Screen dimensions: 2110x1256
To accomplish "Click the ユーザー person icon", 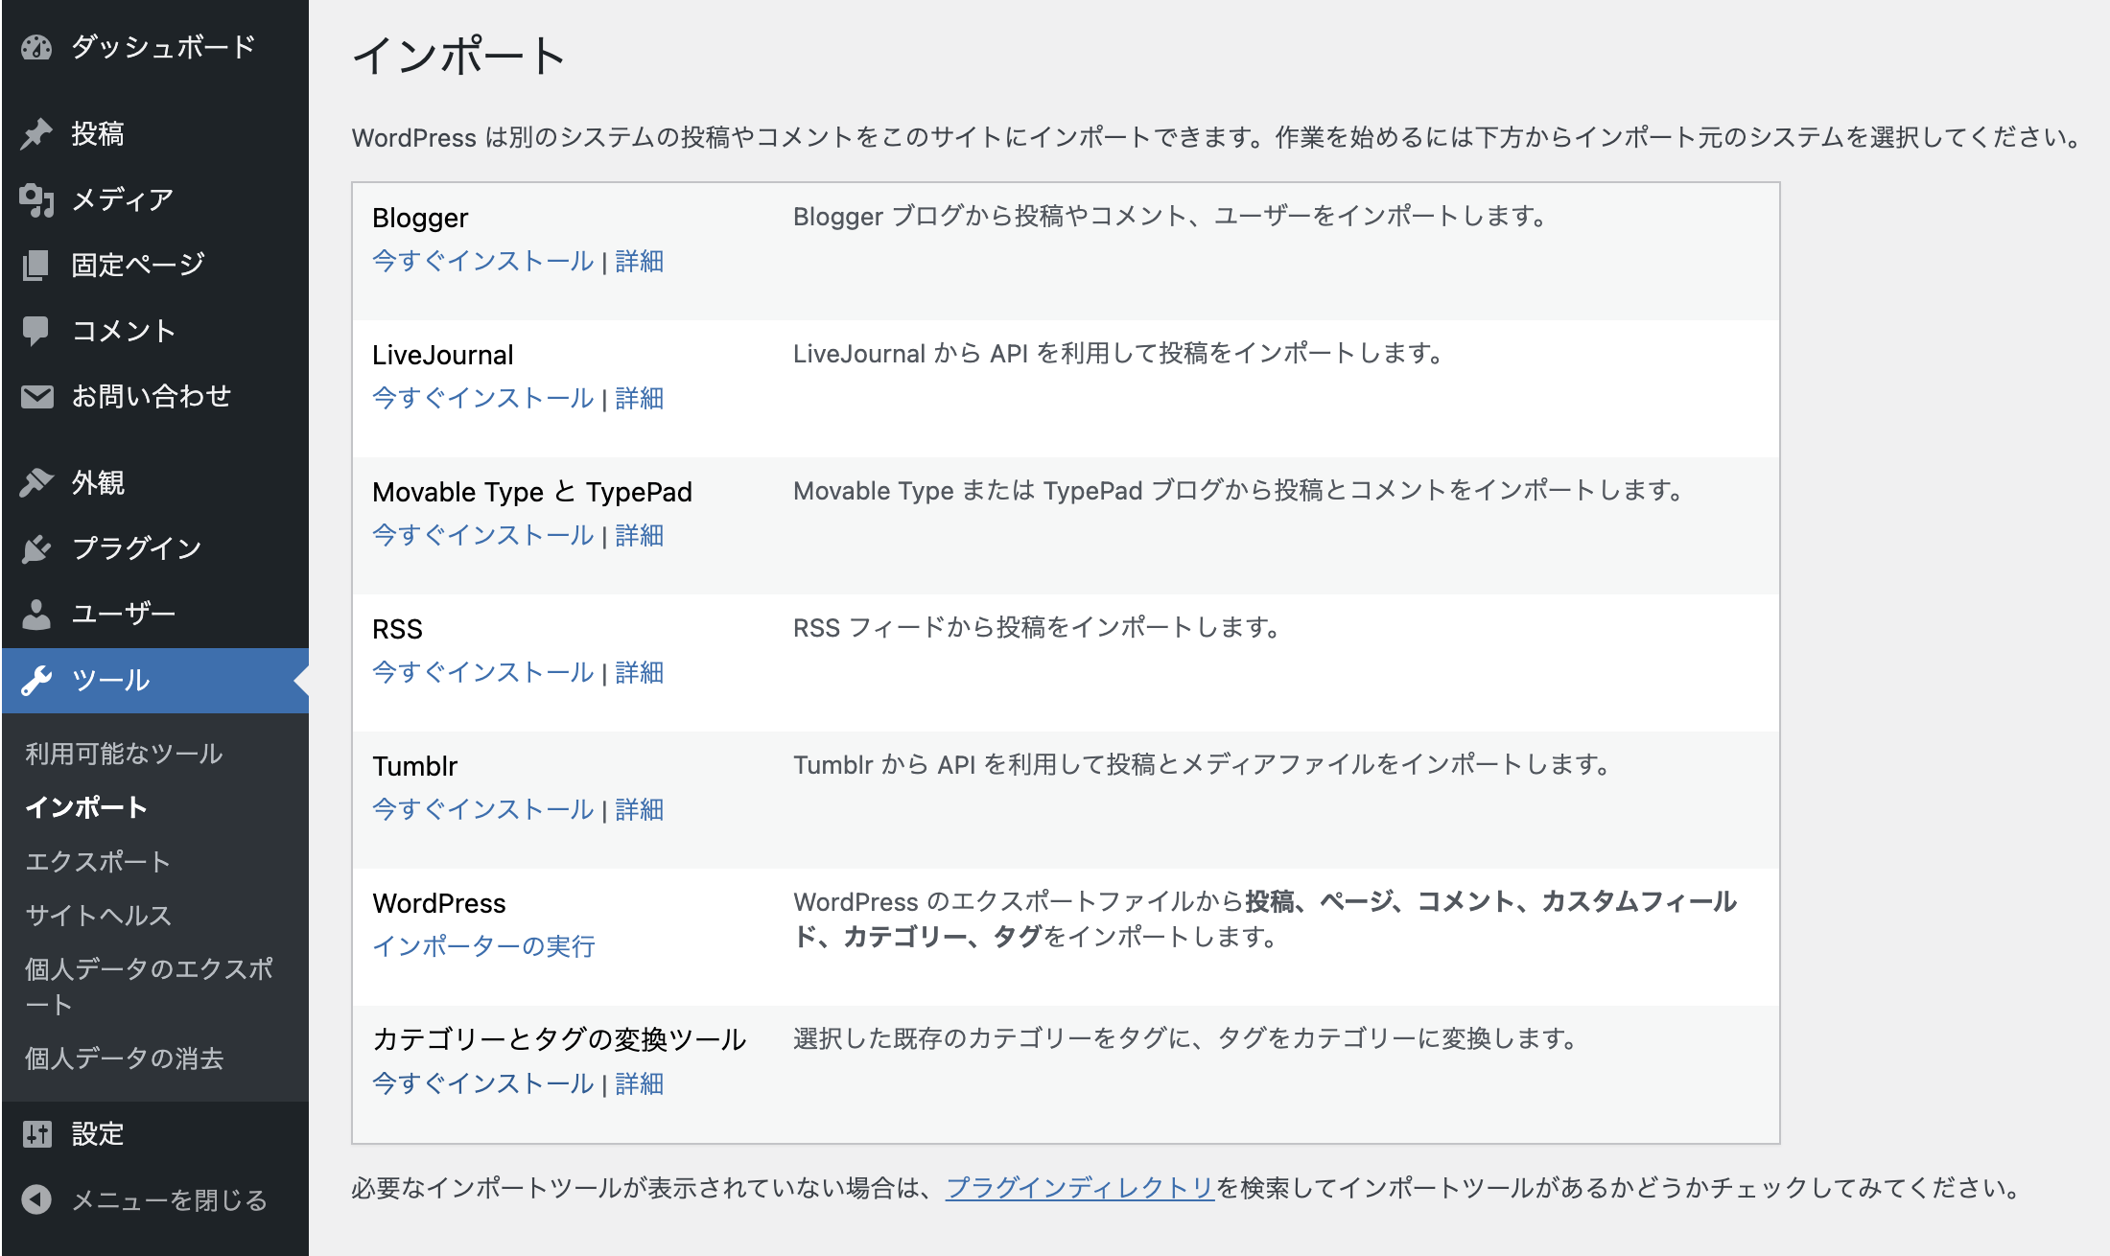I will pyautogui.click(x=36, y=613).
